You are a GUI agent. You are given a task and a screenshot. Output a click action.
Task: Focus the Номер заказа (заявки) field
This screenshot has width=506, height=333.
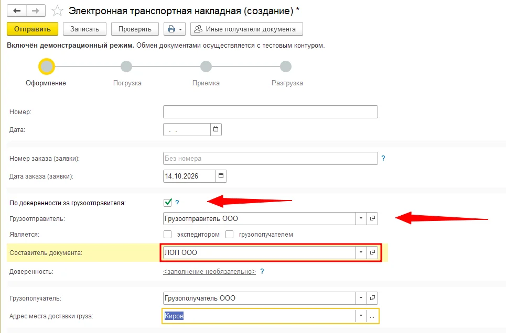pyautogui.click(x=271, y=158)
